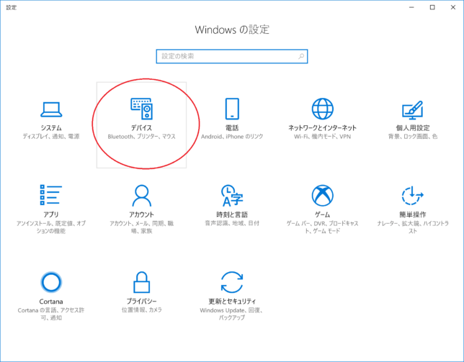Open the ネットワークとインターネット globe icon

(x=323, y=109)
